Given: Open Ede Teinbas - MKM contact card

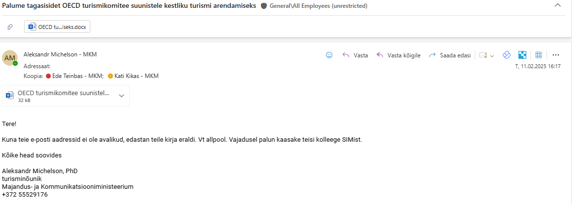Looking at the screenshot, I should [x=78, y=76].
